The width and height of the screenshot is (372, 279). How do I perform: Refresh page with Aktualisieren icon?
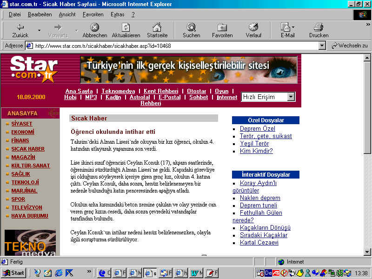click(x=126, y=27)
